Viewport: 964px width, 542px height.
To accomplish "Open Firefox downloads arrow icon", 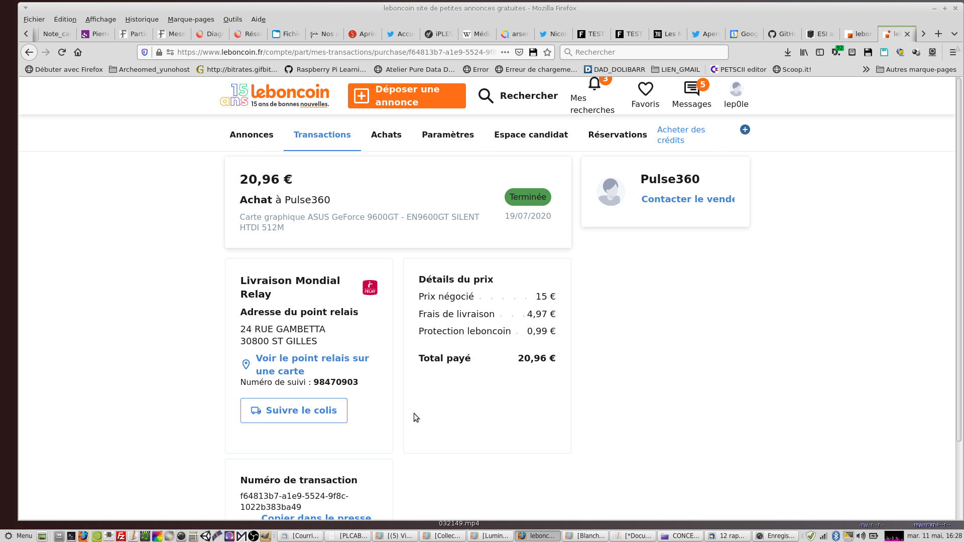I will coord(788,52).
